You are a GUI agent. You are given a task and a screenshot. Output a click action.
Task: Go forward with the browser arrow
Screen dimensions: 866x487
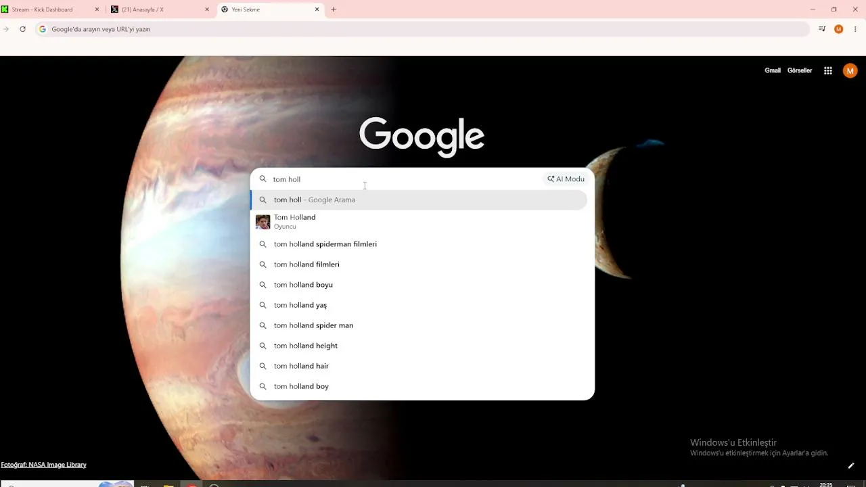pyautogui.click(x=6, y=29)
